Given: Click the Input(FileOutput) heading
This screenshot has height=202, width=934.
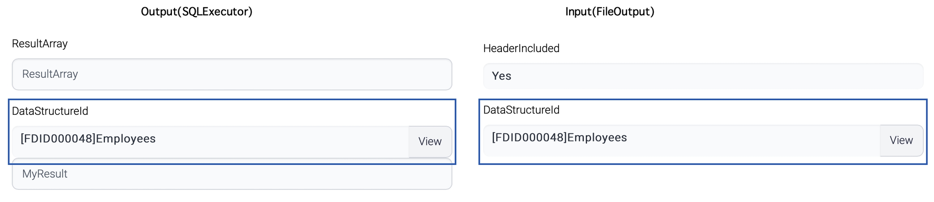Looking at the screenshot, I should pyautogui.click(x=610, y=11).
